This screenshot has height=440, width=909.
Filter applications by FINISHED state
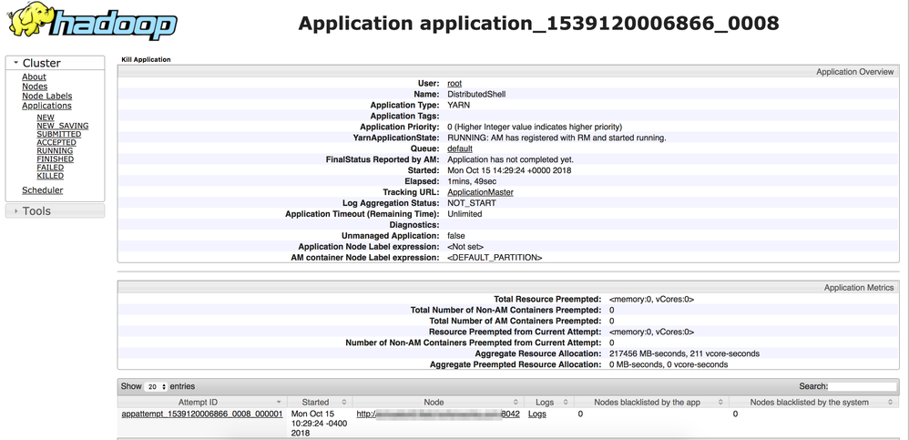[55, 159]
